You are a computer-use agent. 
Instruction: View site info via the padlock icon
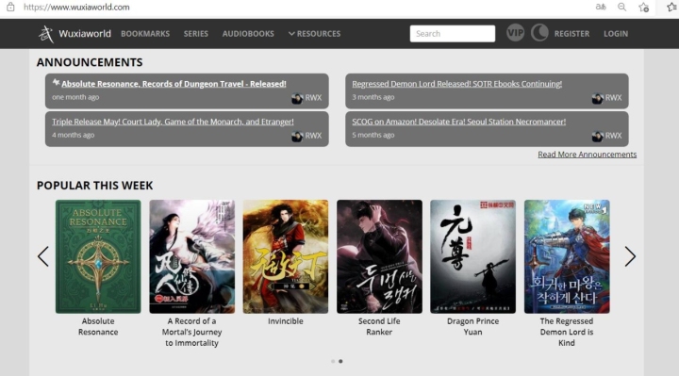pos(10,7)
